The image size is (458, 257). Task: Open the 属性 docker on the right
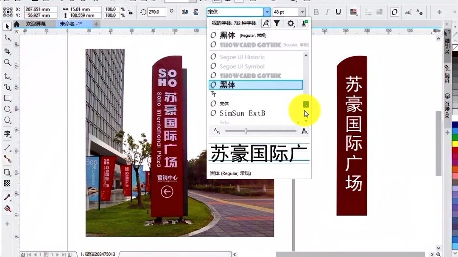446,75
